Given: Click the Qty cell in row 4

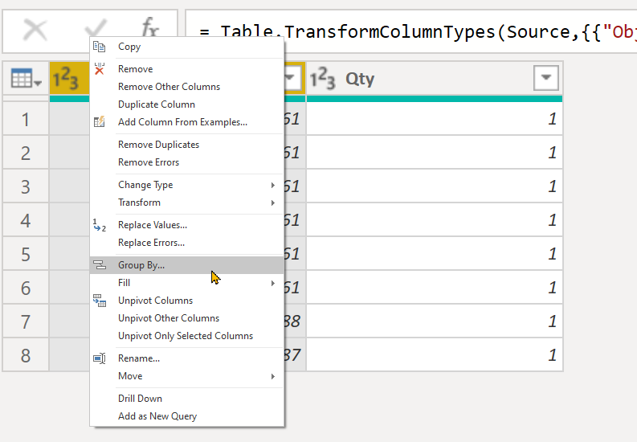Looking at the screenshot, I should pos(435,219).
